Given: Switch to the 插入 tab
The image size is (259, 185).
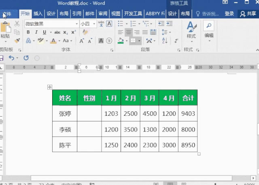Looking at the screenshot, I should click(x=38, y=13).
